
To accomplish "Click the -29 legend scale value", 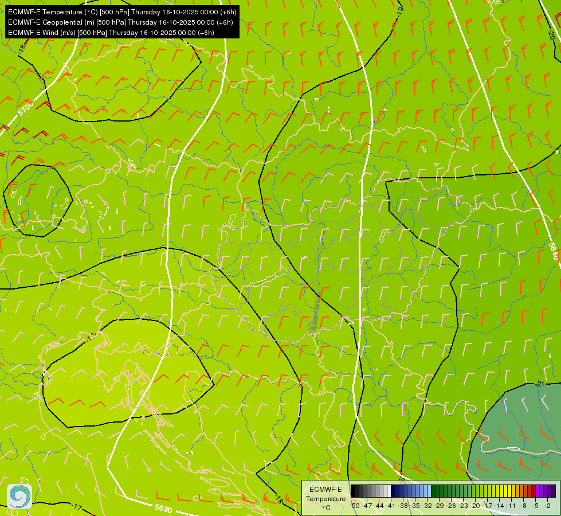I will point(439,506).
